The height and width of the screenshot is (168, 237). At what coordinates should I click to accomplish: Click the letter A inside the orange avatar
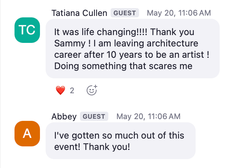click(x=27, y=134)
